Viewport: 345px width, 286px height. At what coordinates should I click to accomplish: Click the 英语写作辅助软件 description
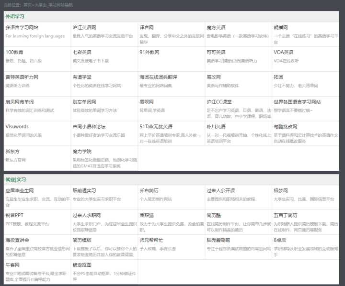coord(223,86)
